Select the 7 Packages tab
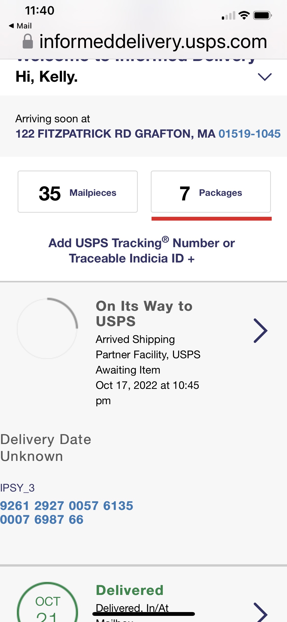The image size is (287, 622). pos(211,192)
